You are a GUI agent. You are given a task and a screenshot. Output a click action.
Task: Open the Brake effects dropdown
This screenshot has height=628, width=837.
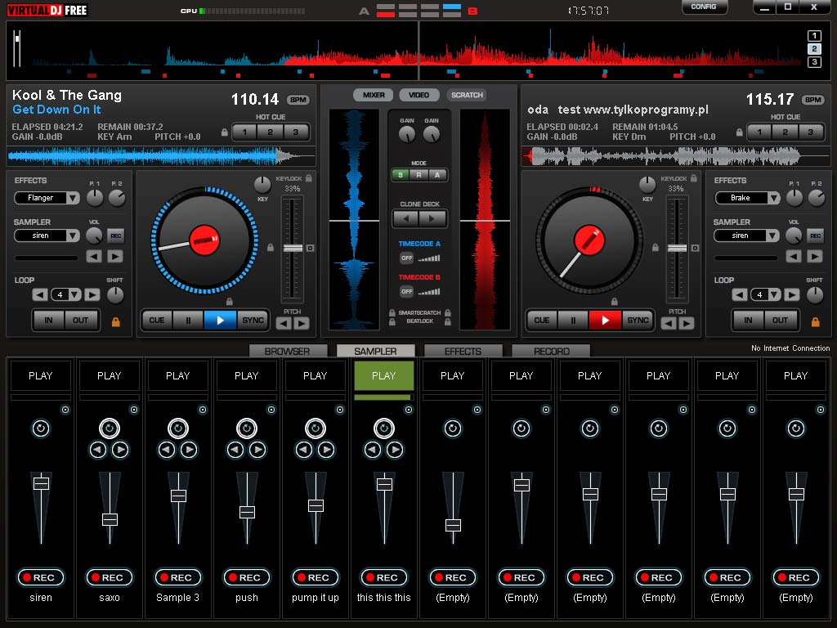[773, 198]
